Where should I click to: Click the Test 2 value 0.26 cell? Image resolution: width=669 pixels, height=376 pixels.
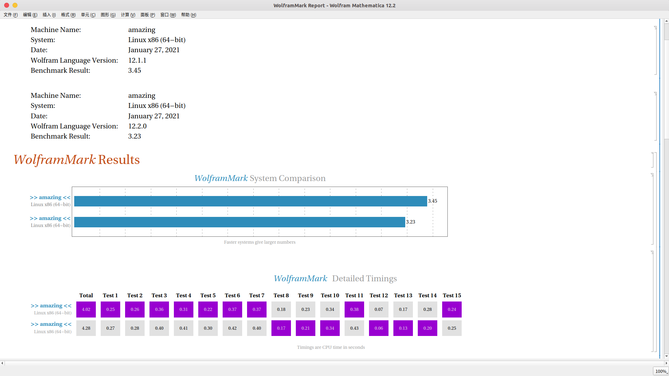click(x=135, y=310)
